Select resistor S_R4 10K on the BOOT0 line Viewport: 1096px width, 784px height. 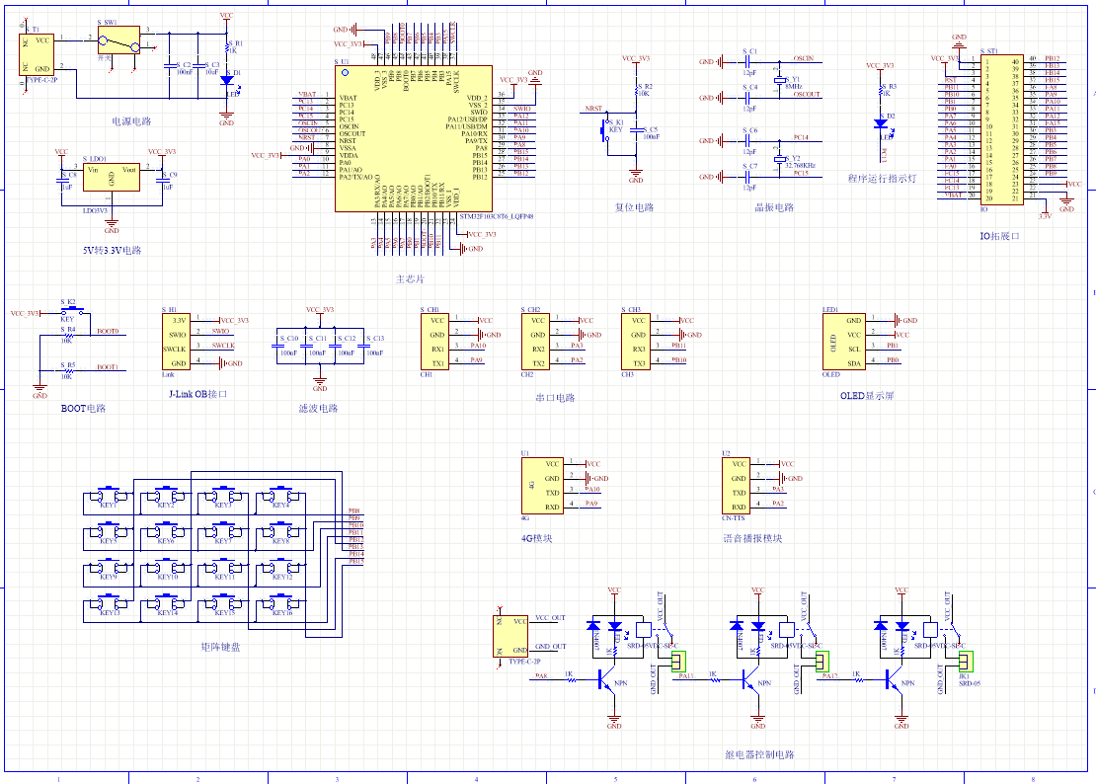click(x=68, y=335)
